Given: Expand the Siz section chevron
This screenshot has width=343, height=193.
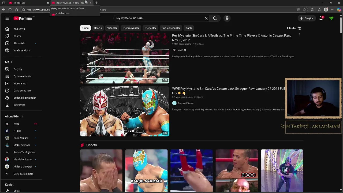Looking at the screenshot, I should 12,62.
